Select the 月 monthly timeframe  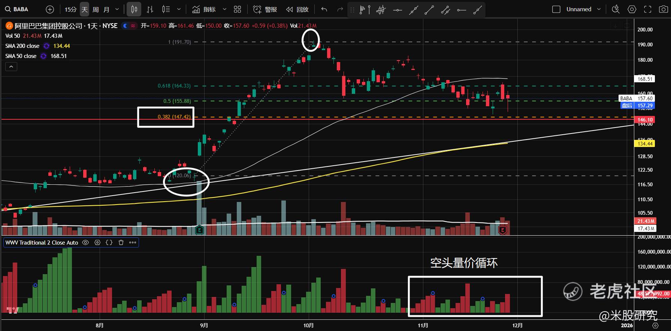(x=106, y=9)
